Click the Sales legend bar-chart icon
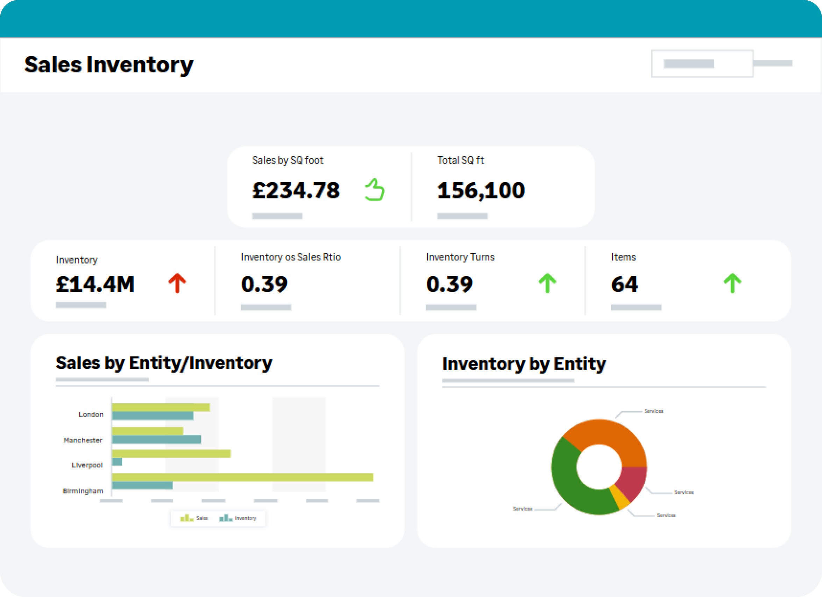This screenshot has height=597, width=822. point(187,518)
